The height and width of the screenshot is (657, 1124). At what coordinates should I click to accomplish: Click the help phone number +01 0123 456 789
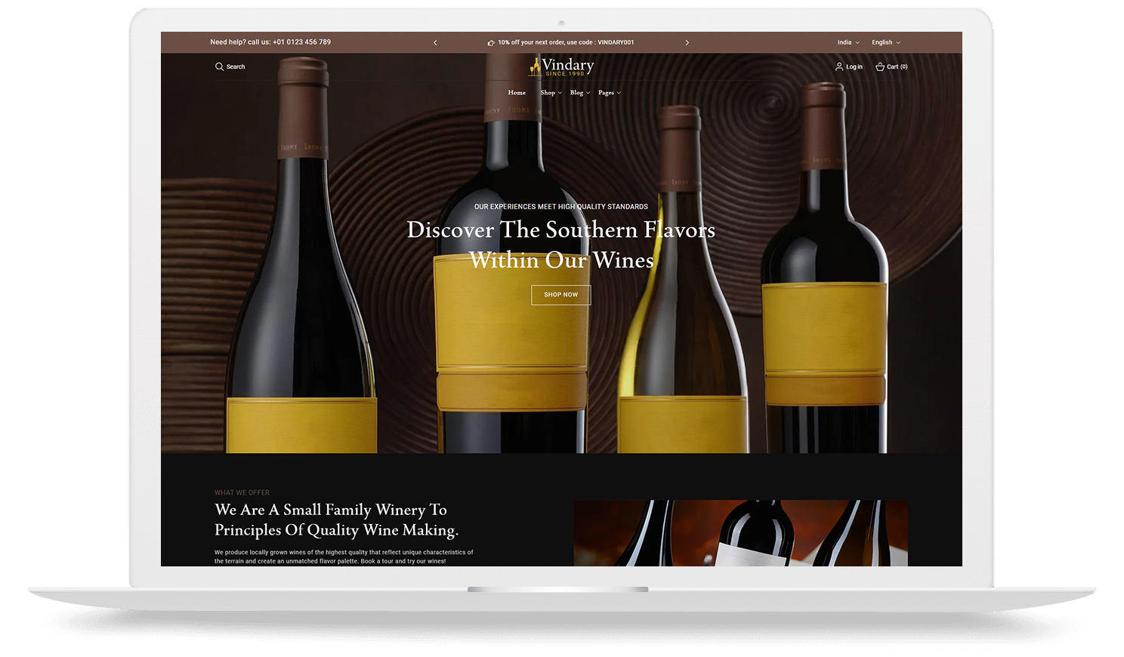click(x=301, y=42)
